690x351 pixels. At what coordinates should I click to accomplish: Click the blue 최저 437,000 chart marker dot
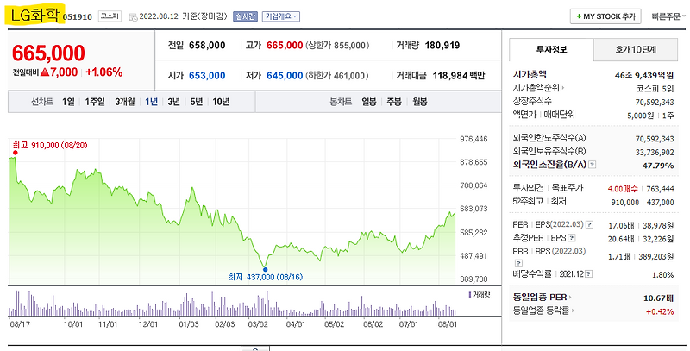coord(265,270)
